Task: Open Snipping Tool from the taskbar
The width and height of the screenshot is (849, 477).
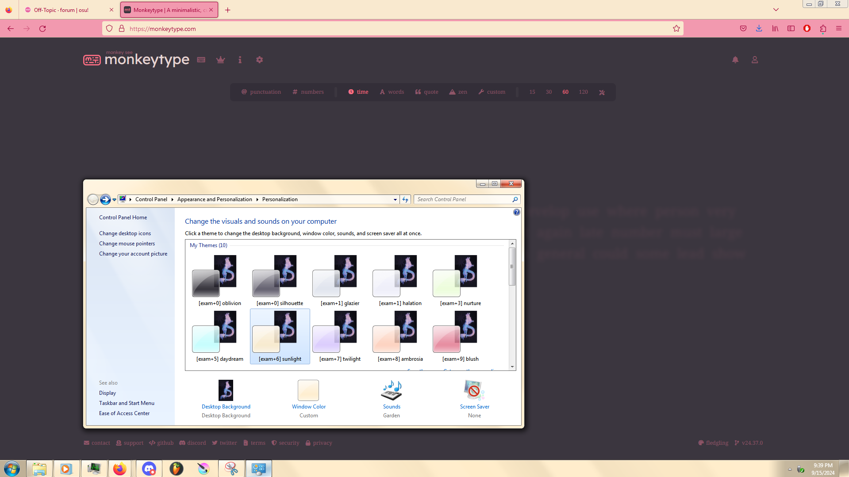Action: 231,469
